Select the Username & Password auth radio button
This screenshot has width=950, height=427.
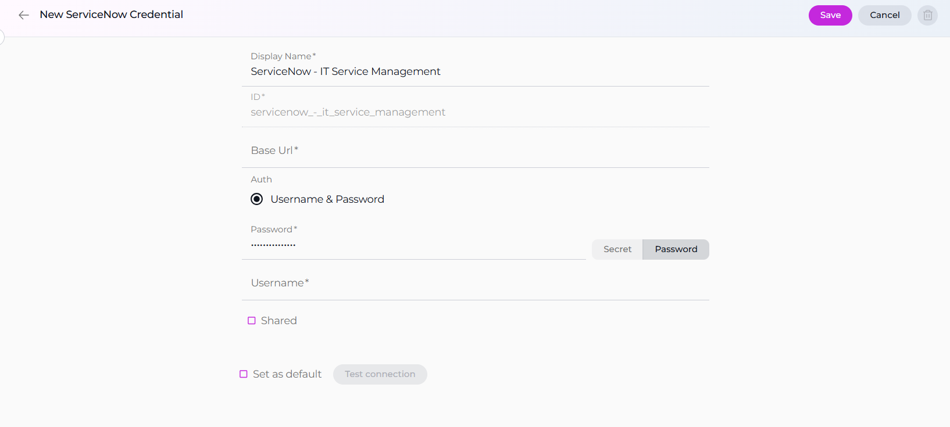click(x=256, y=199)
